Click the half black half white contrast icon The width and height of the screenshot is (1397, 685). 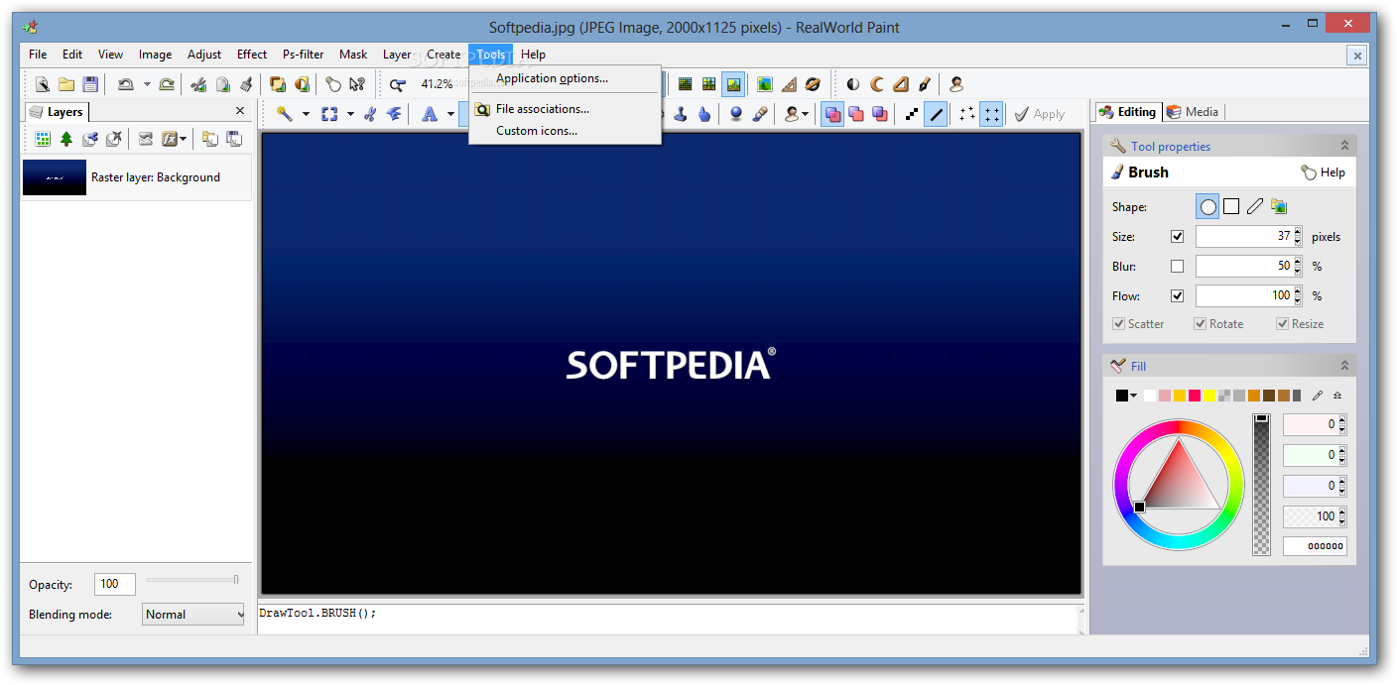pyautogui.click(x=853, y=84)
